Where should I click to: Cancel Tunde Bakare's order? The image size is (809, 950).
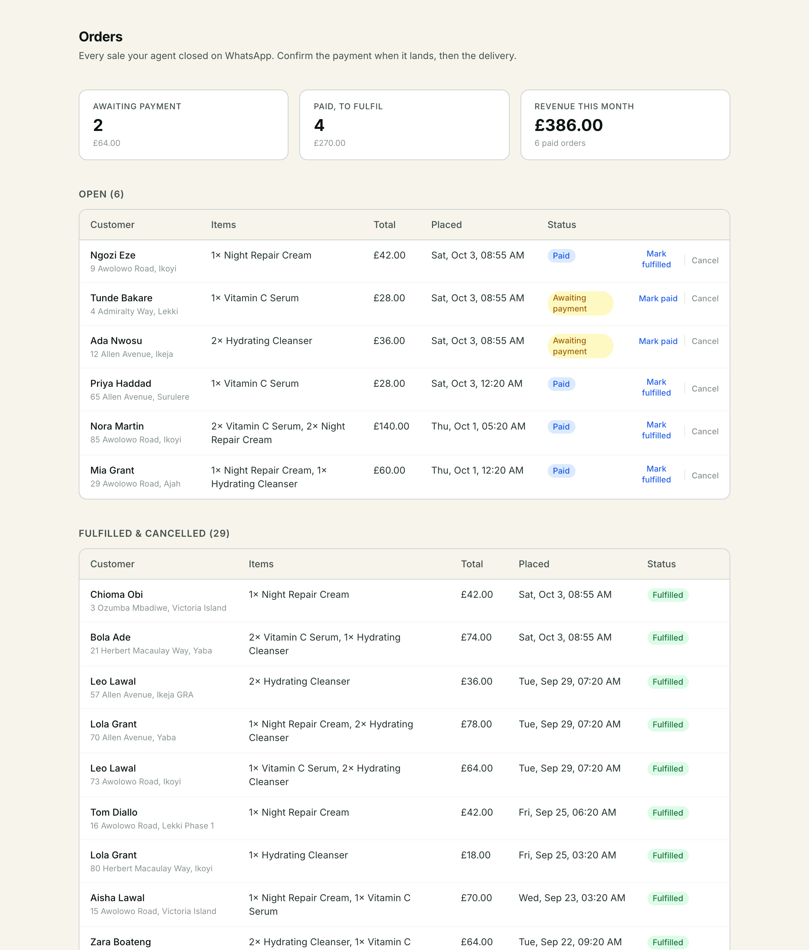click(x=705, y=299)
